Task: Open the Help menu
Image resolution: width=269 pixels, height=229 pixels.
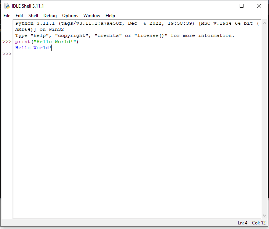Action: [110, 16]
